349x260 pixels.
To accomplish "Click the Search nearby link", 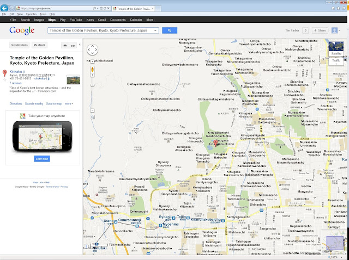I will click(34, 104).
